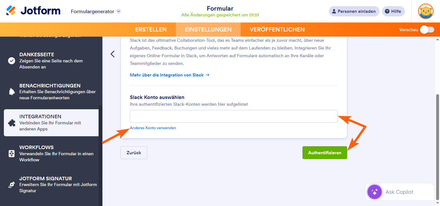Click the Jotform logo icon
The height and width of the screenshot is (206, 440).
click(x=11, y=10)
